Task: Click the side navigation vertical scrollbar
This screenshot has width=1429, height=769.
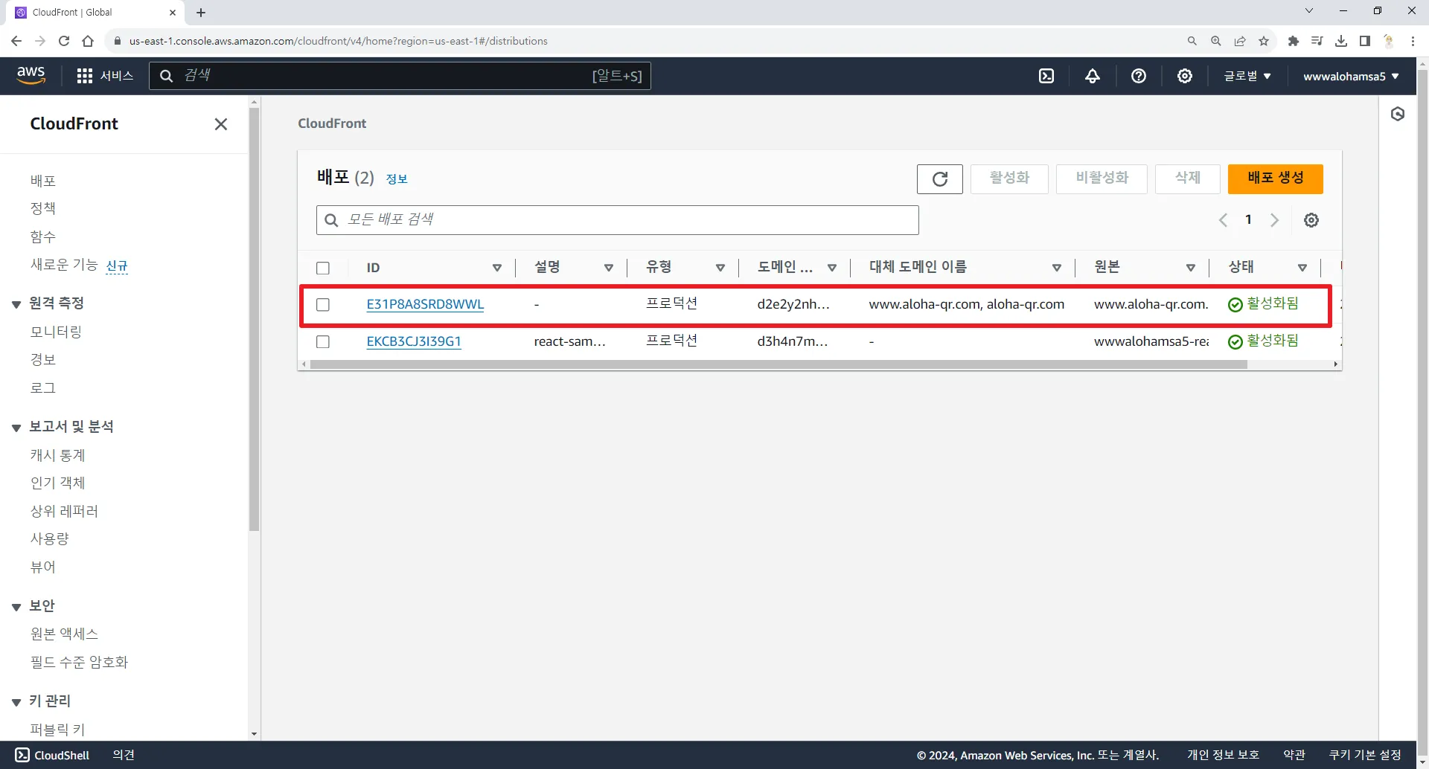Action: pyautogui.click(x=254, y=320)
